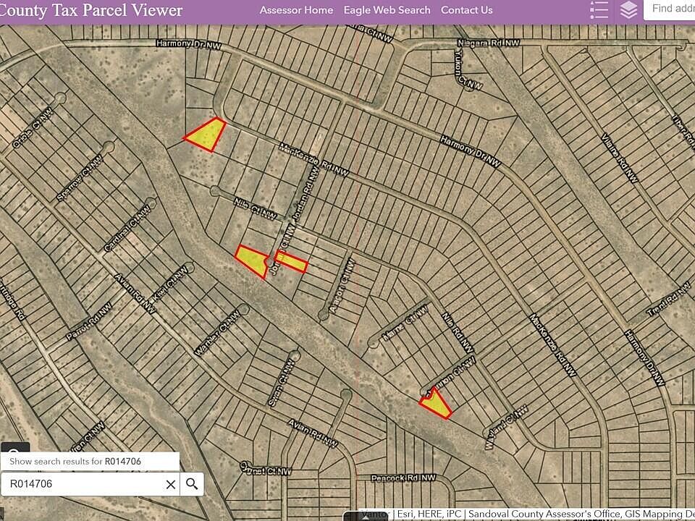Click the 'Oriole Ct NW' street label
The image size is (695, 521).
pos(33,127)
